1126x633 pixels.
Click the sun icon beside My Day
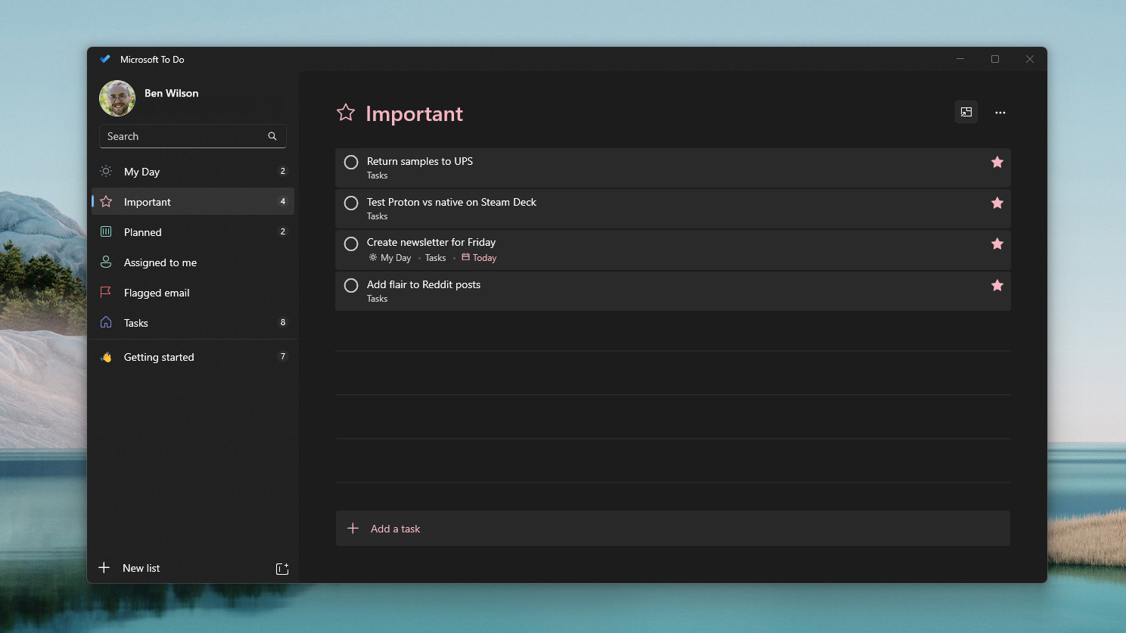point(106,171)
